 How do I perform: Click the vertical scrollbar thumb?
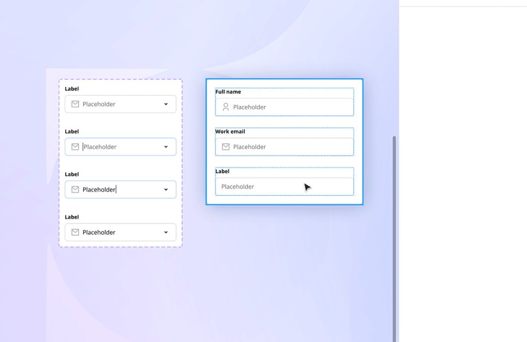pos(394,239)
